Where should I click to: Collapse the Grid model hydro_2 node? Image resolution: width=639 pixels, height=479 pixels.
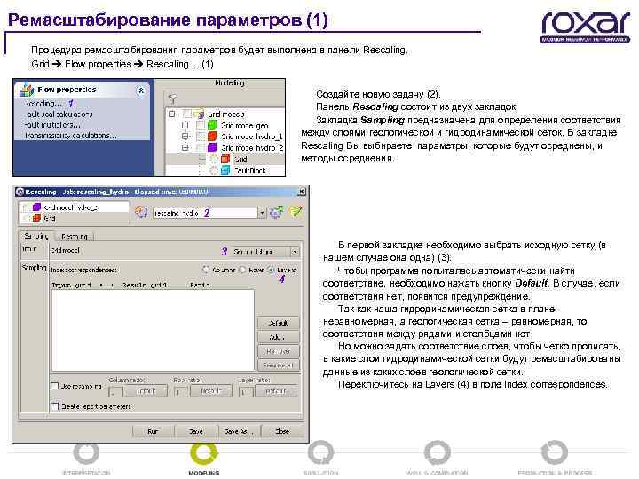point(185,147)
